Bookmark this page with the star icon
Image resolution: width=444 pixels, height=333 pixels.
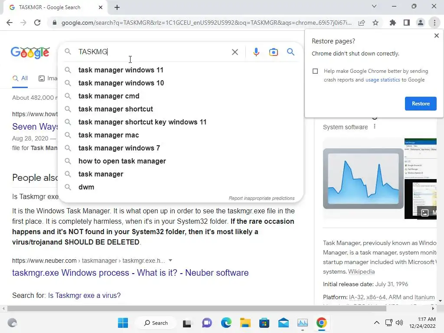pyautogui.click(x=375, y=23)
